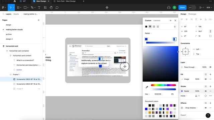Toggle Dev Mode switch

coord(192,7)
